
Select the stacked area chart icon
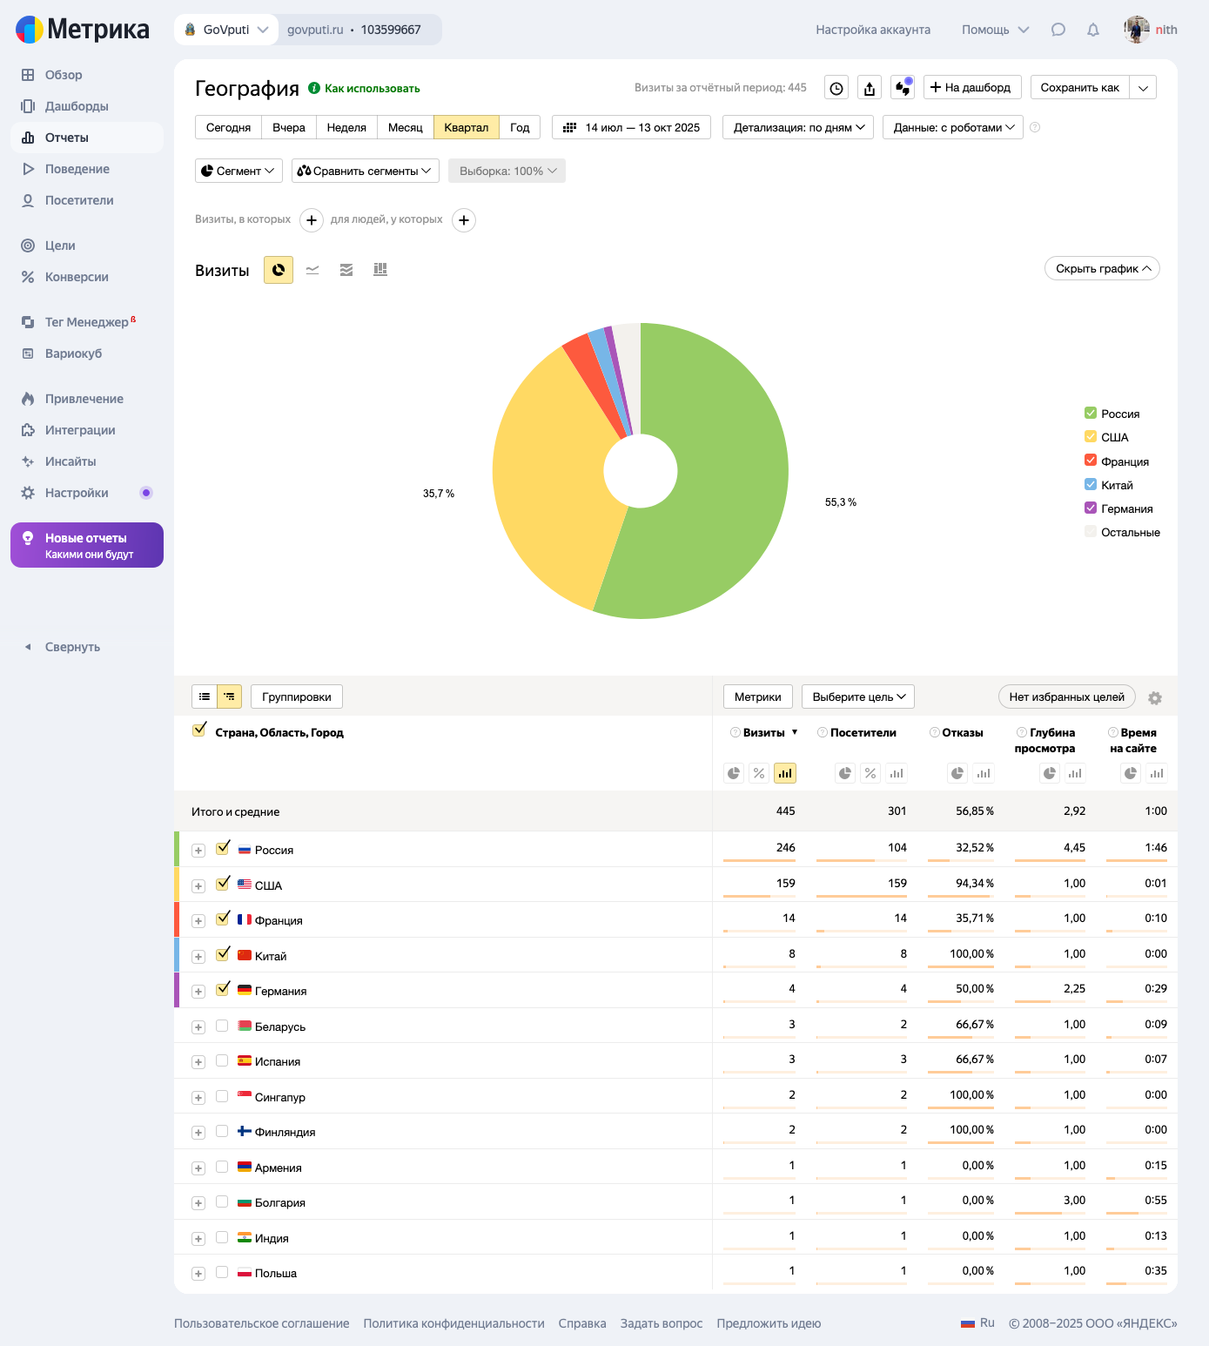click(346, 270)
